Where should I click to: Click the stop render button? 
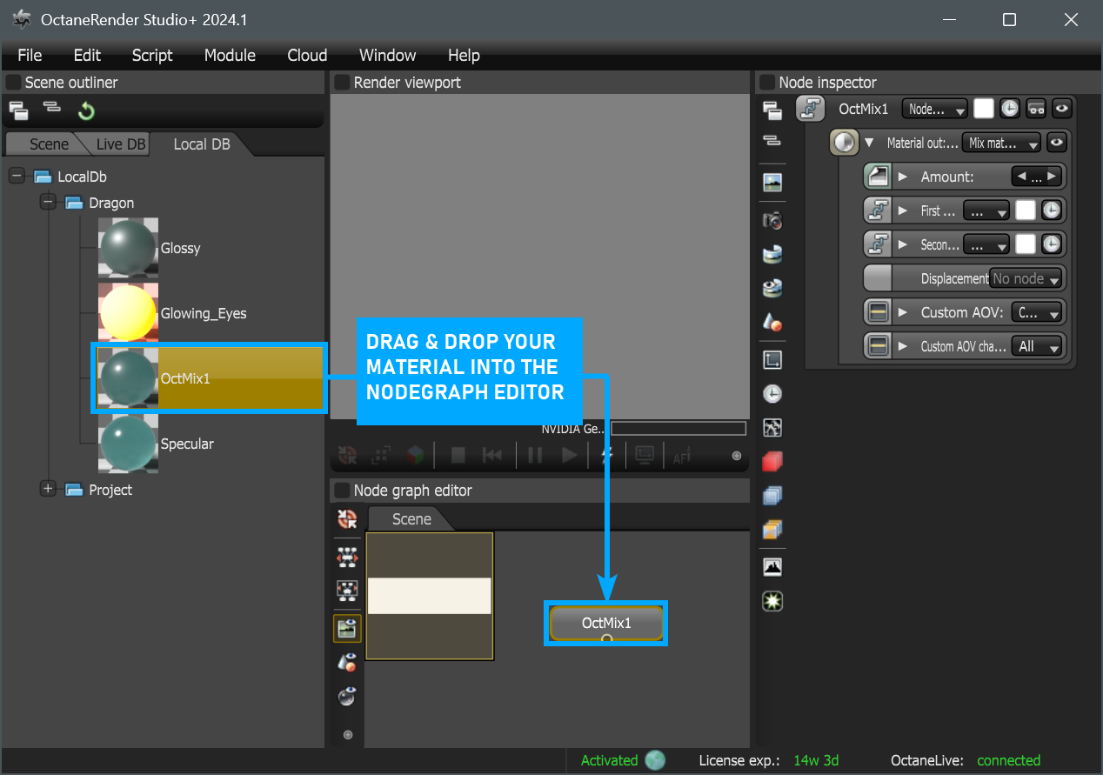pos(458,454)
